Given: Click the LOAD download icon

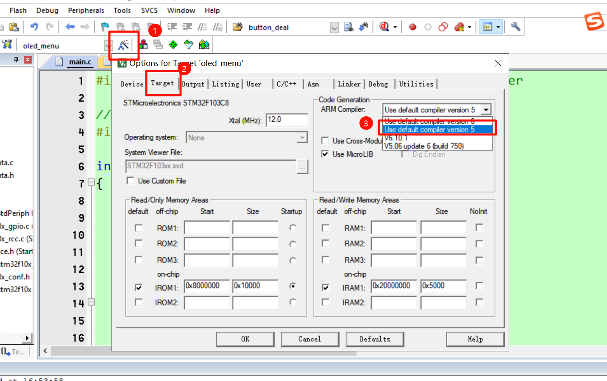Looking at the screenshot, I should click(x=7, y=44).
